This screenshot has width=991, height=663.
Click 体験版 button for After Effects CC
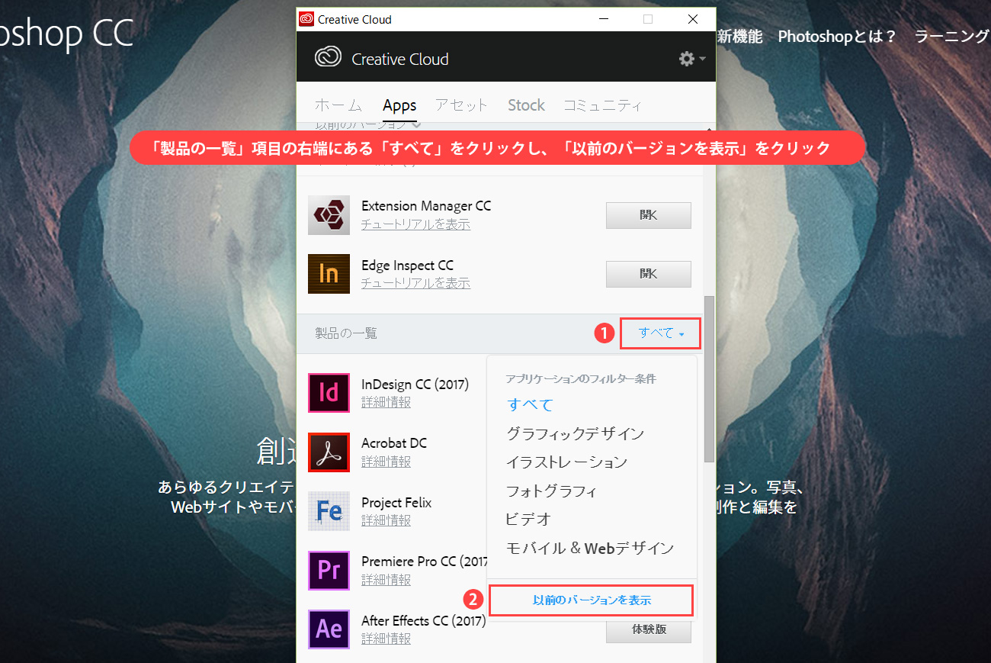649,631
